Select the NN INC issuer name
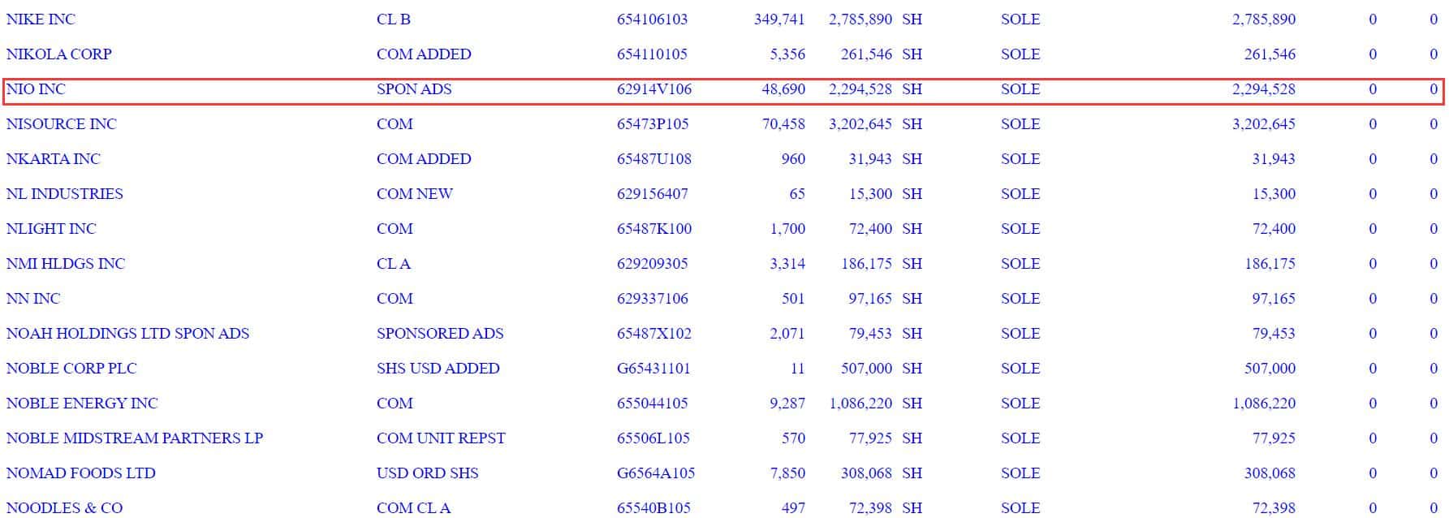This screenshot has width=1449, height=518. click(x=32, y=299)
